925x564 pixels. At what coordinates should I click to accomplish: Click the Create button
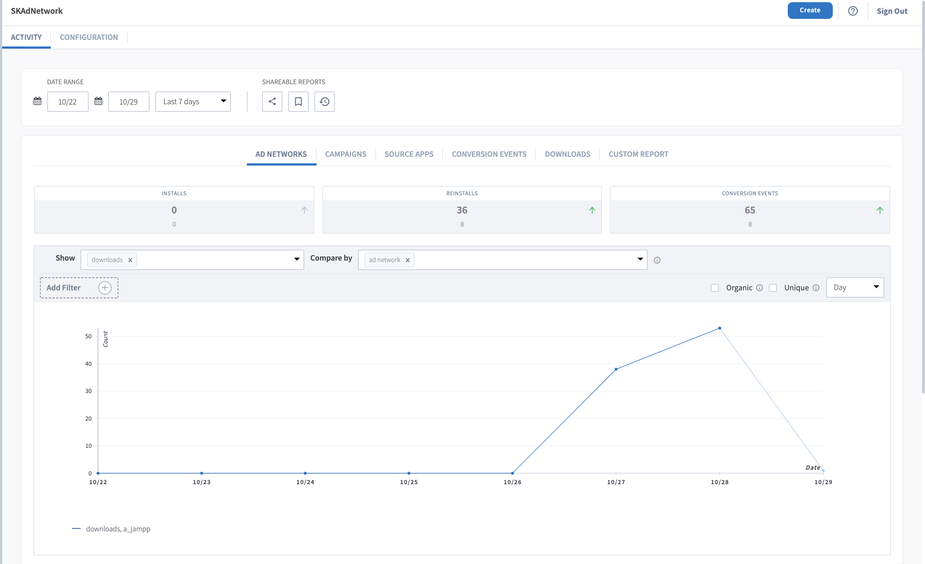810,11
